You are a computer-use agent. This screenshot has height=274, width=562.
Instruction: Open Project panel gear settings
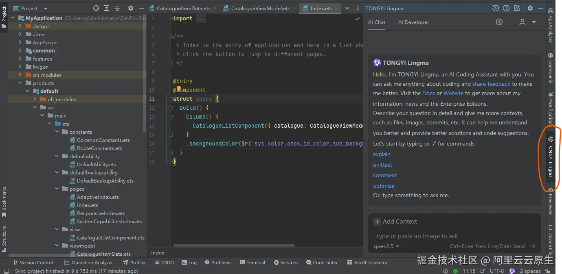[x=130, y=8]
